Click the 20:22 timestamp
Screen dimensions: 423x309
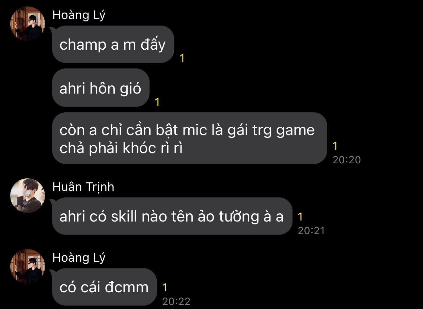coord(176,301)
